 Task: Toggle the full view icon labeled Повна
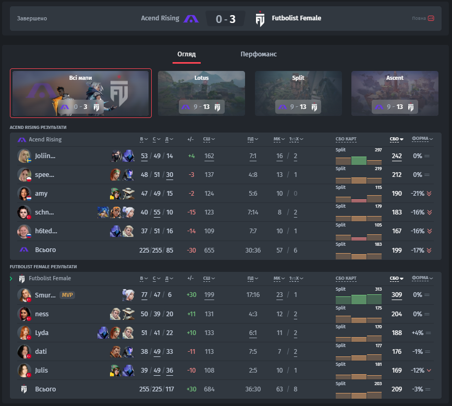click(431, 18)
